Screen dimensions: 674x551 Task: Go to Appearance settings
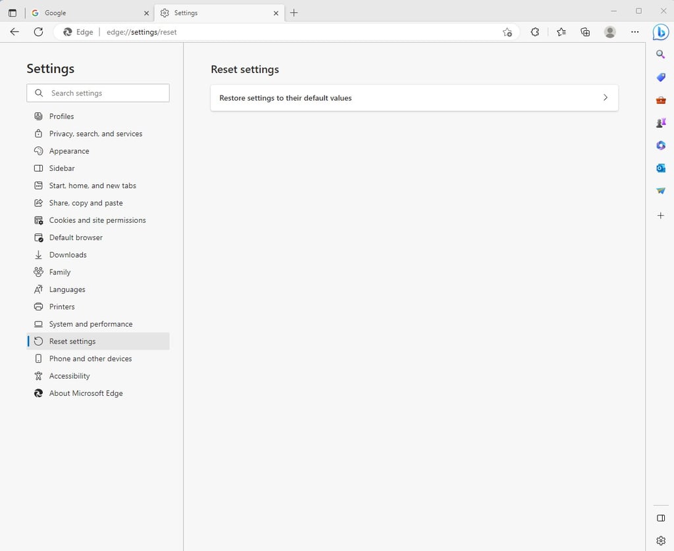click(x=98, y=151)
